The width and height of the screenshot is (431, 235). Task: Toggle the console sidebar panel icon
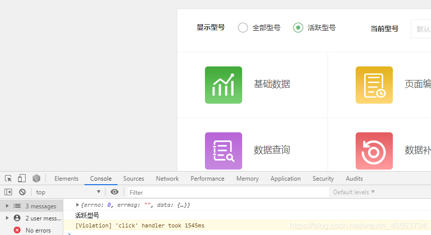click(8, 192)
